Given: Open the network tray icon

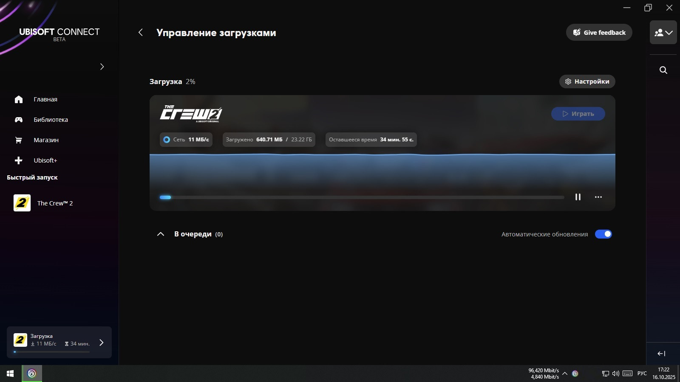Looking at the screenshot, I should point(606,374).
